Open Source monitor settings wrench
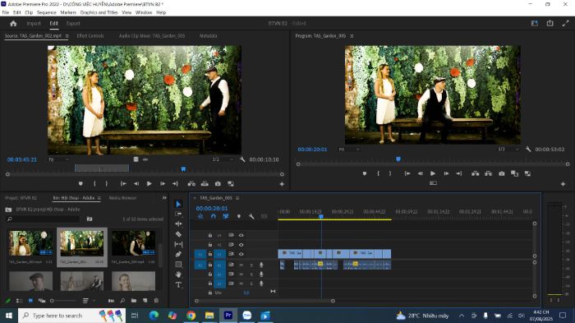Viewport: 575px width, 323px height. pyautogui.click(x=242, y=159)
